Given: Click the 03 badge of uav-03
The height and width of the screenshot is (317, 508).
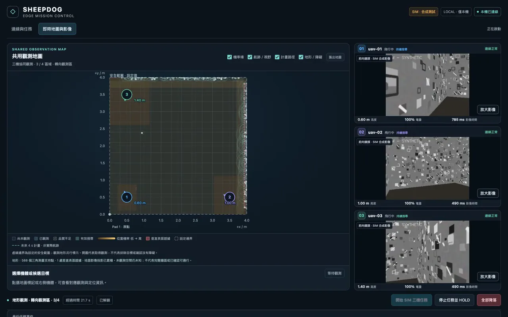Looking at the screenshot, I should (362, 216).
